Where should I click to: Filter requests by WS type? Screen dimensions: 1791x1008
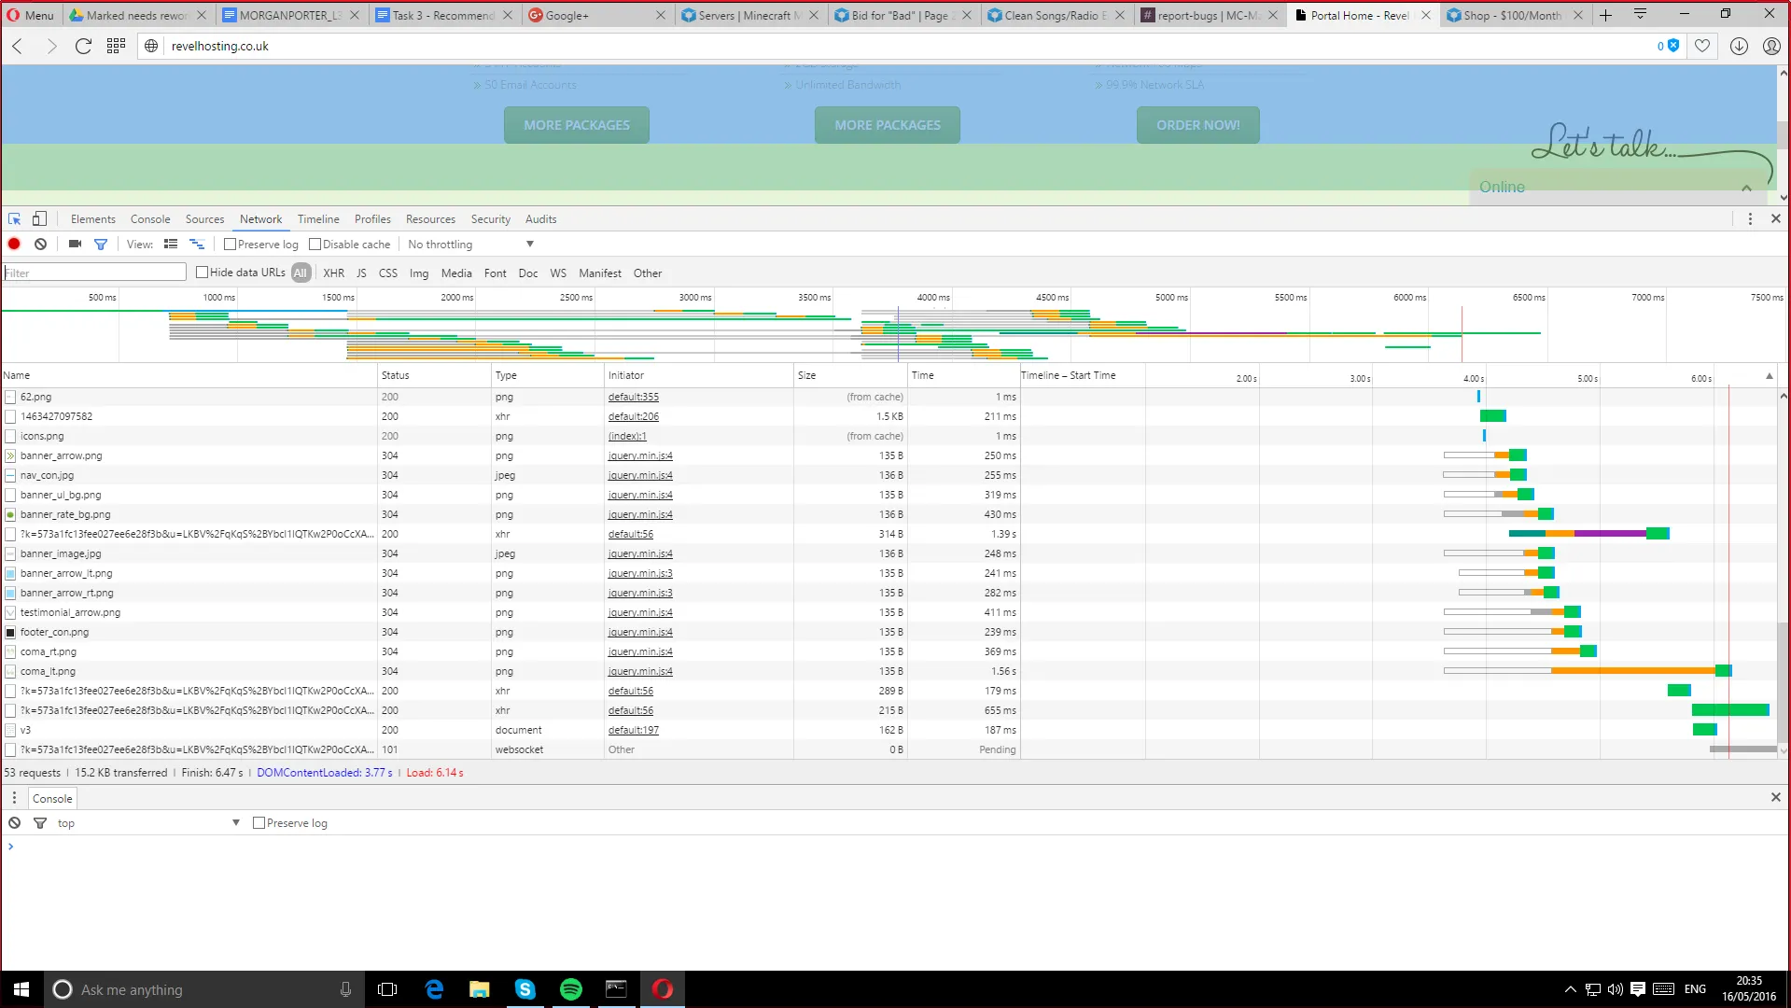click(x=558, y=273)
